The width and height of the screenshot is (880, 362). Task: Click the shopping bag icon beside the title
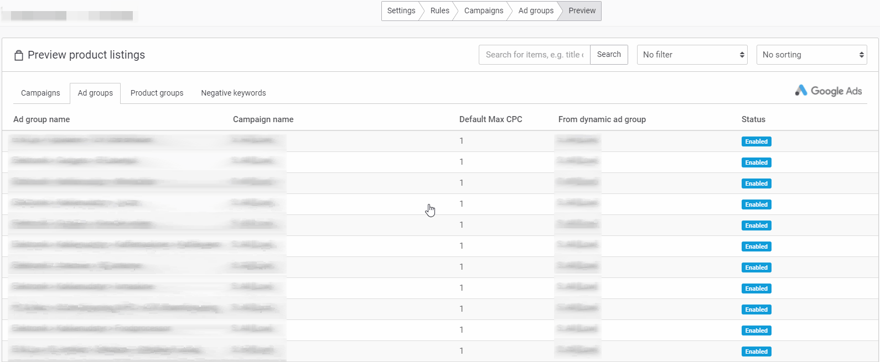click(19, 55)
